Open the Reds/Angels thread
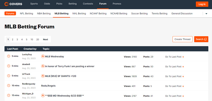This screenshot has width=212, height=101. [48, 86]
